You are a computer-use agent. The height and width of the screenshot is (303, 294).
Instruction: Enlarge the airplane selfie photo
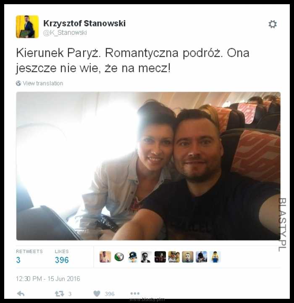148,166
